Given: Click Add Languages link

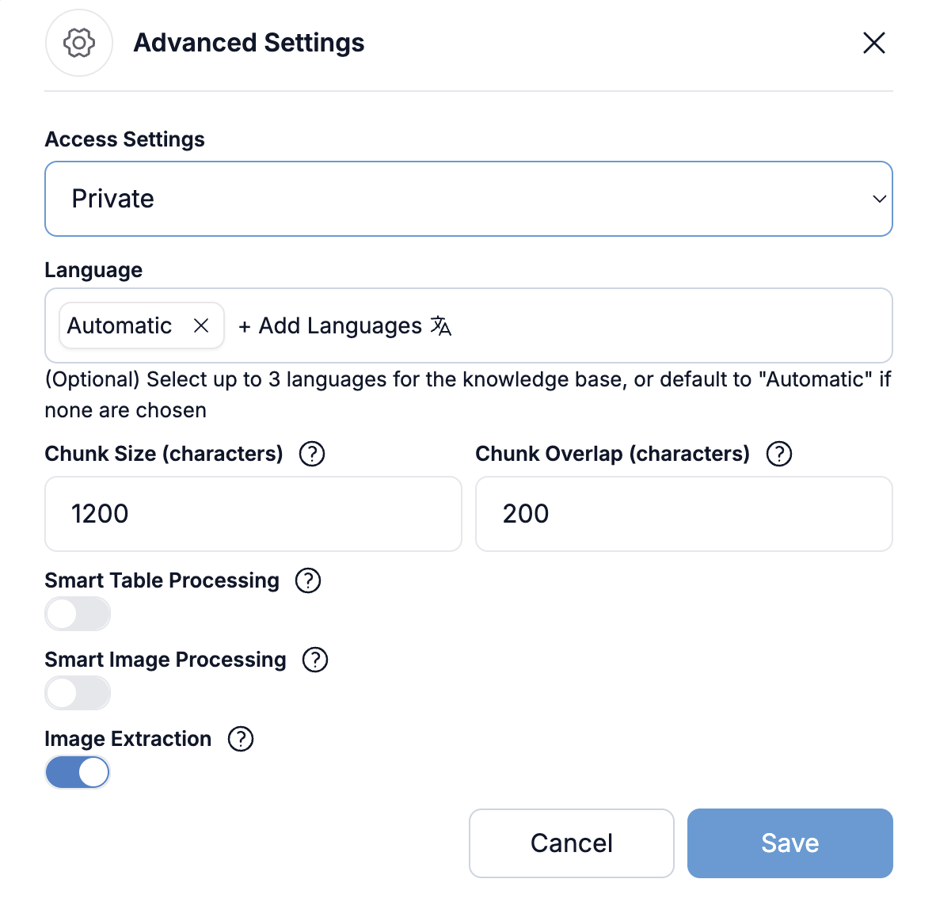Looking at the screenshot, I should pyautogui.click(x=331, y=326).
